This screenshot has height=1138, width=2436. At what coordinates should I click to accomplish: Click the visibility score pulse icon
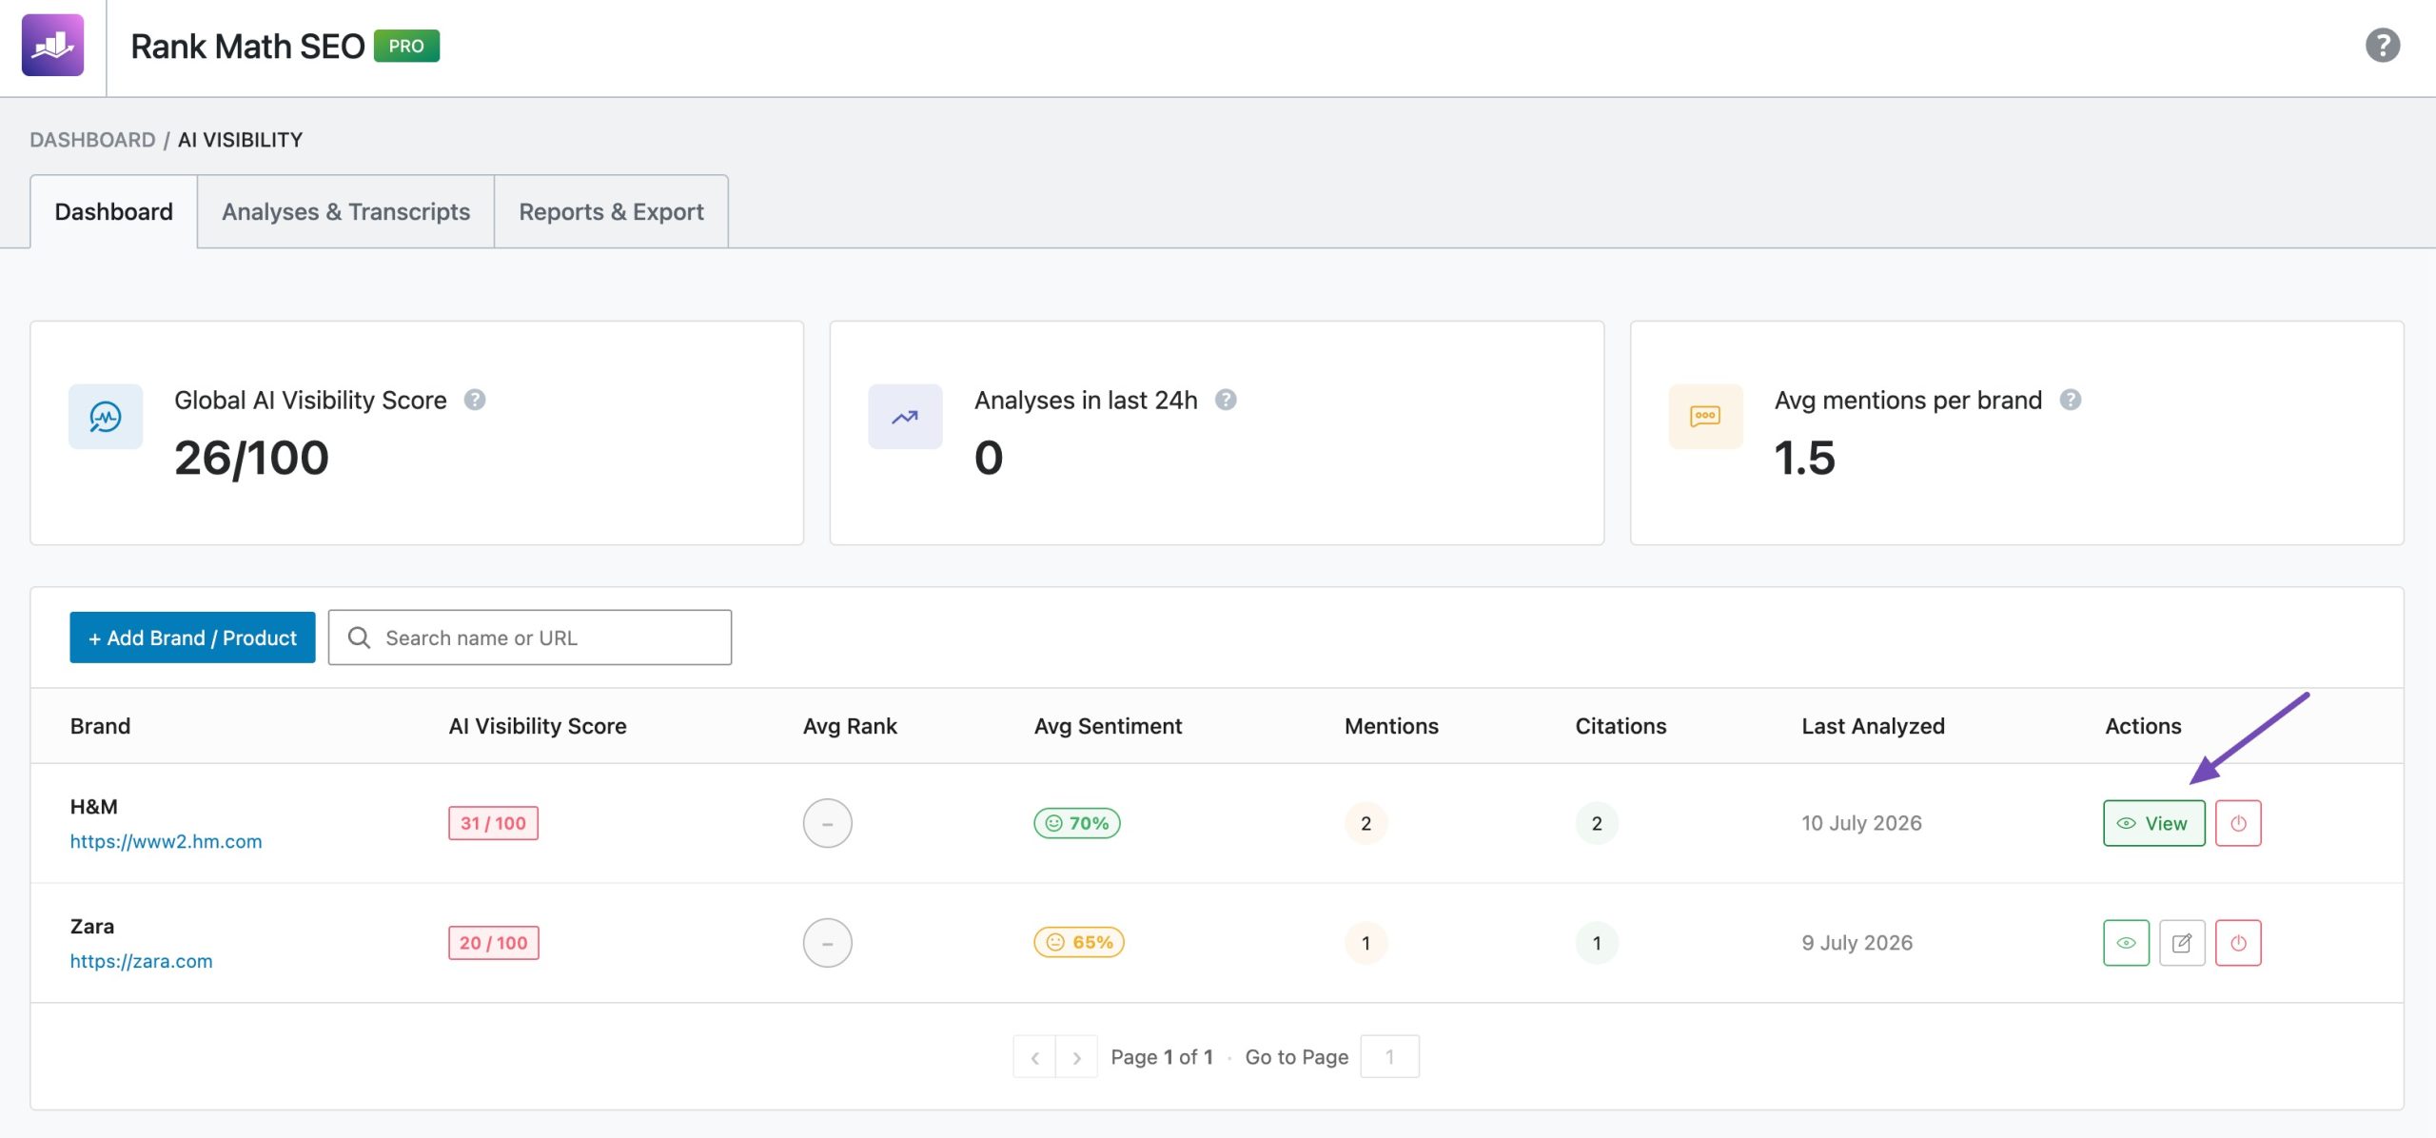(106, 417)
